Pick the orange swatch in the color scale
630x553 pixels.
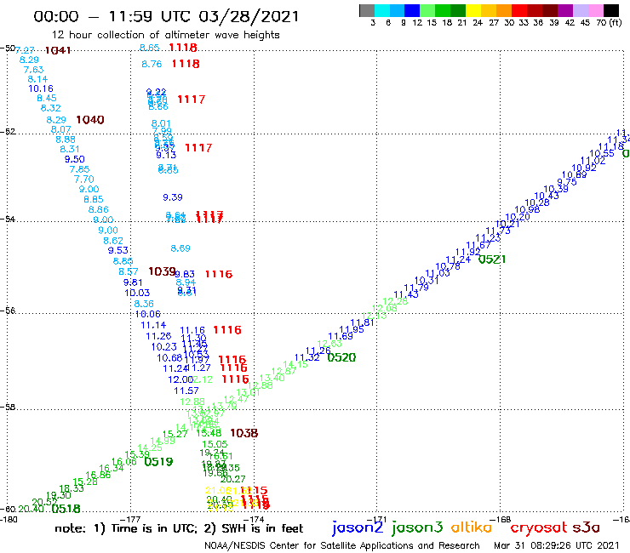[x=504, y=10]
